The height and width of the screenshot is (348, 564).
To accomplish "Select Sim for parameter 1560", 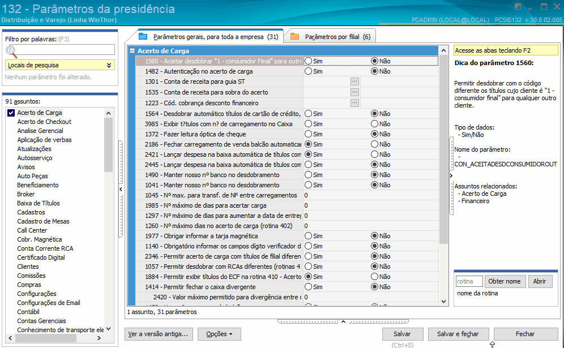I will pyautogui.click(x=308, y=61).
